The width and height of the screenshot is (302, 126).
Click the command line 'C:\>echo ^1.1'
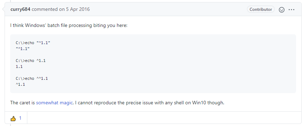point(30,61)
